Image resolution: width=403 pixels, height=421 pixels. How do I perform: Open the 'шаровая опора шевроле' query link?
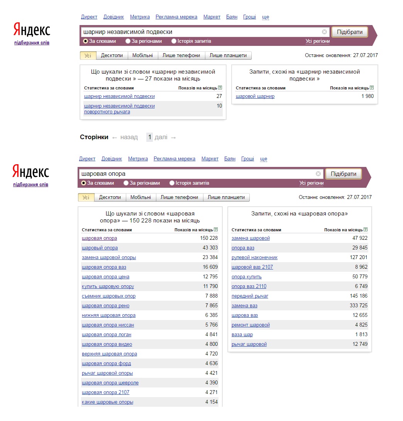point(110,383)
